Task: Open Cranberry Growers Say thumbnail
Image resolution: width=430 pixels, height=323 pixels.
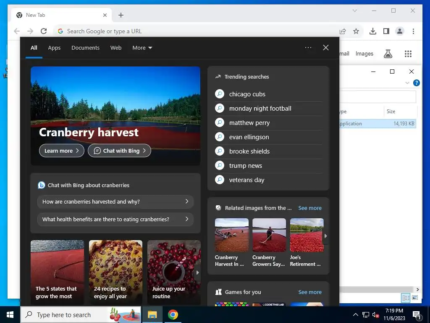Action: pos(269,235)
